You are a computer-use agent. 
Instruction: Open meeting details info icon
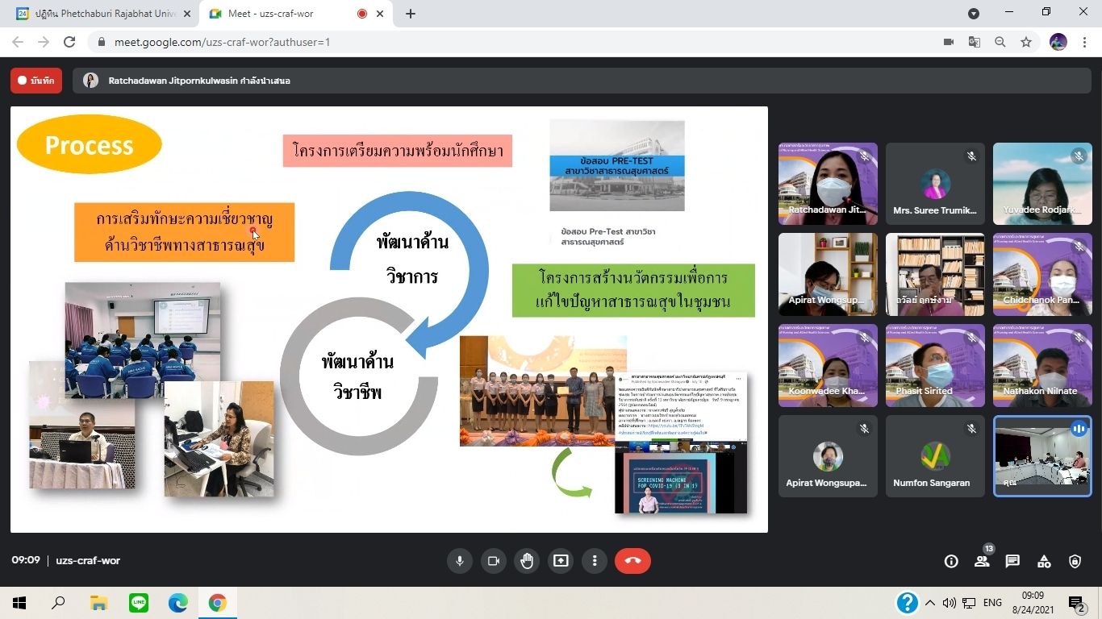click(x=951, y=562)
